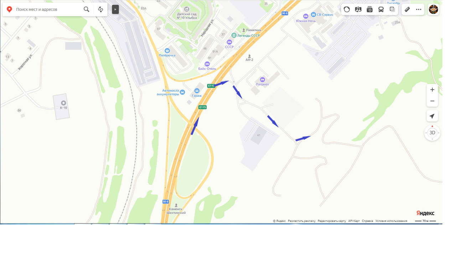The image size is (456, 256).
Task: Open the Условия использования link
Action: coord(391,221)
